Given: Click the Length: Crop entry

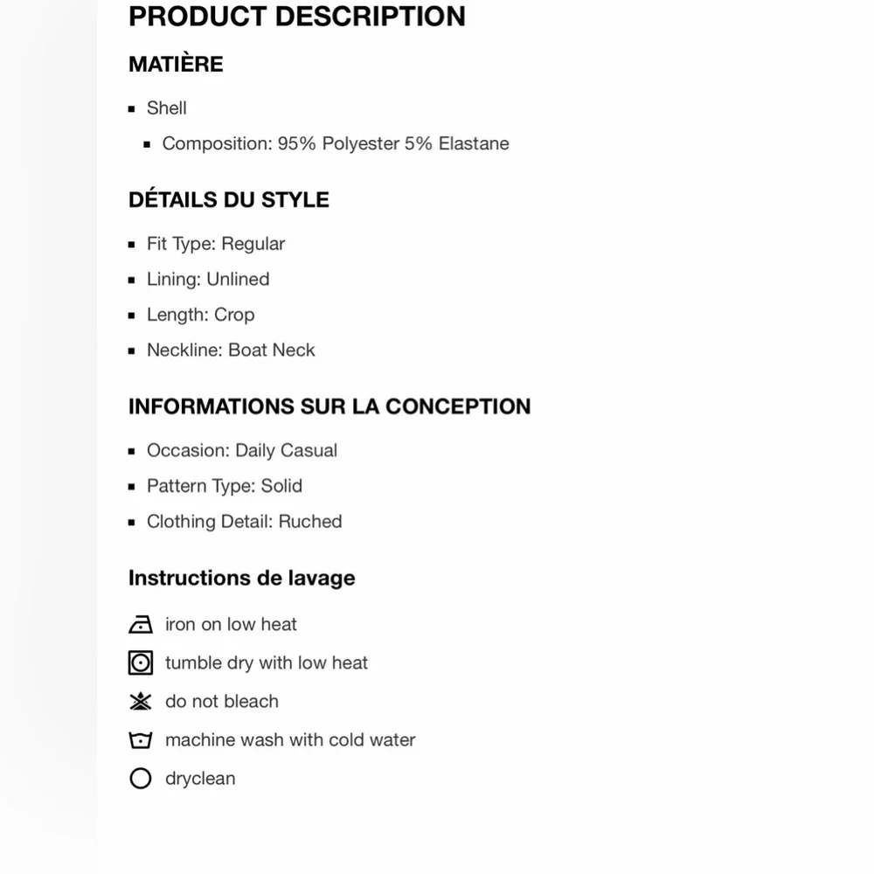Looking at the screenshot, I should (x=200, y=316).
